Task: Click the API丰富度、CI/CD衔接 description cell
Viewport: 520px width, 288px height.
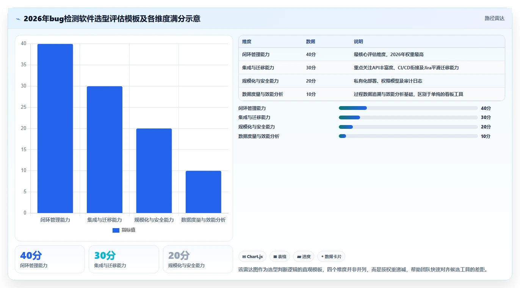Action: [x=406, y=68]
